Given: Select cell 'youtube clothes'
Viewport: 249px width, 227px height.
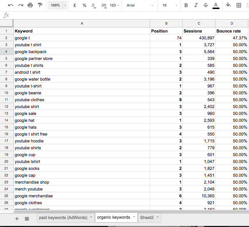Looking at the screenshot, I should (82, 100).
